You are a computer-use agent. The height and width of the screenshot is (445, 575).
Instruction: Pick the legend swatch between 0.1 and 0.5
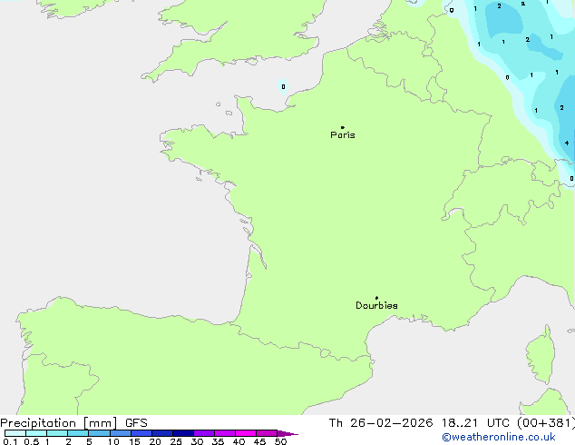pos(15,433)
